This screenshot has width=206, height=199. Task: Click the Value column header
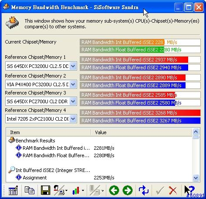click(x=142, y=132)
